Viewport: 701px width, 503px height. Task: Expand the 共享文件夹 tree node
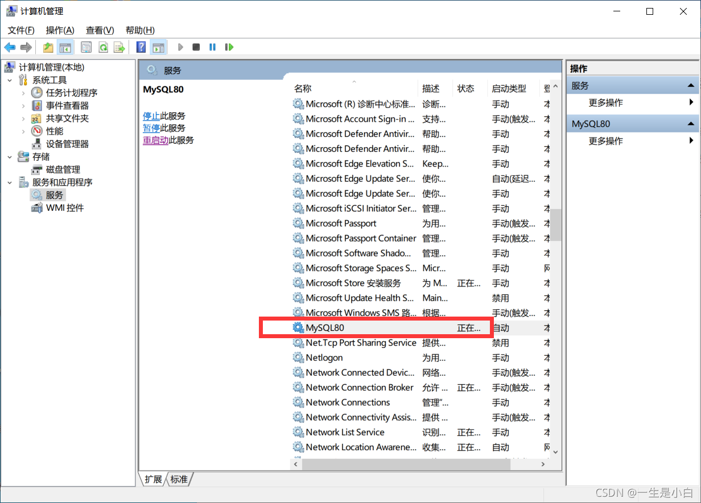click(x=23, y=119)
